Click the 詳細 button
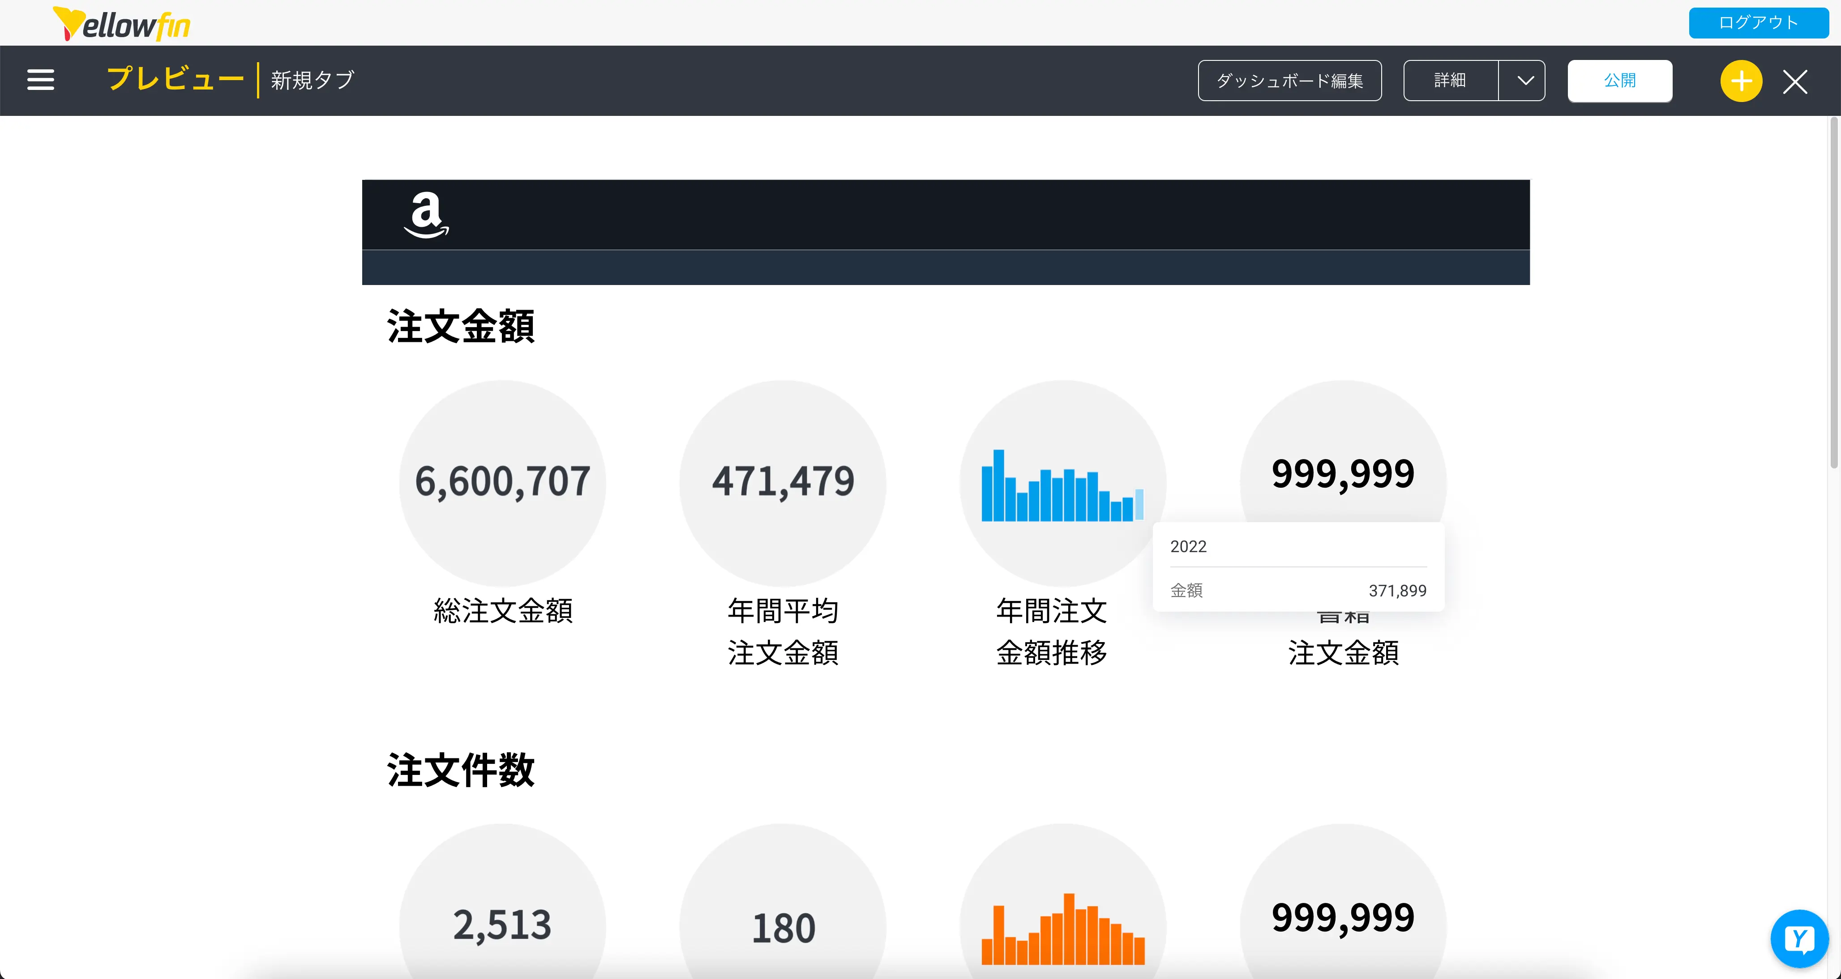Screen dimensions: 1841x979 point(1450,81)
